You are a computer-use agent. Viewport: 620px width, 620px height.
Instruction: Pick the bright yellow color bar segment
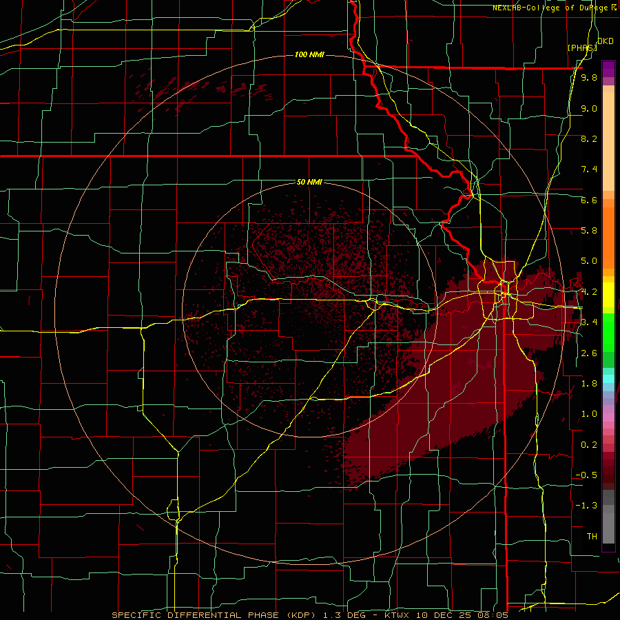tap(608, 295)
